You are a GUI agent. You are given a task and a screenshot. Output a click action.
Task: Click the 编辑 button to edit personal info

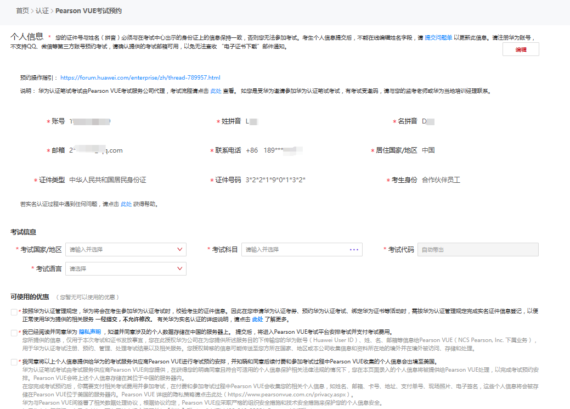520,49
